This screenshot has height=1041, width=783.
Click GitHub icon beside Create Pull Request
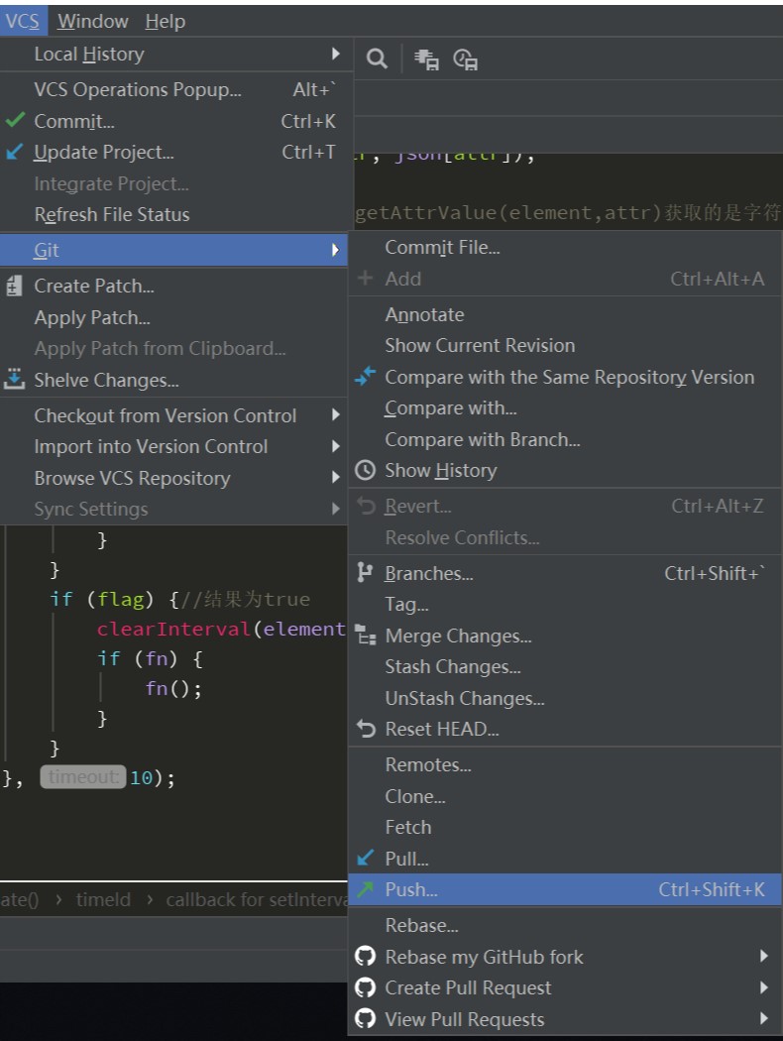[365, 987]
